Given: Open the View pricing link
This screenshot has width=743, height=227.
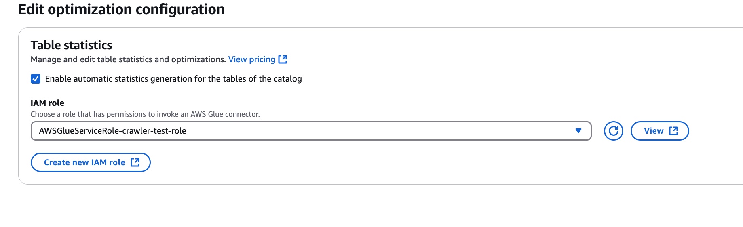Looking at the screenshot, I should (x=251, y=59).
